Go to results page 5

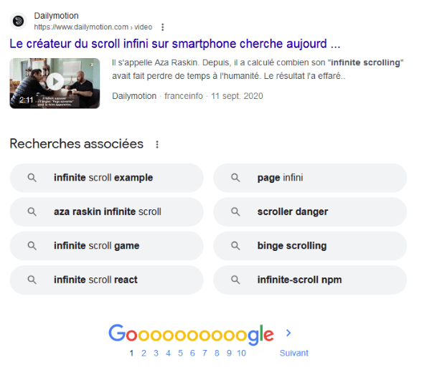(x=180, y=353)
